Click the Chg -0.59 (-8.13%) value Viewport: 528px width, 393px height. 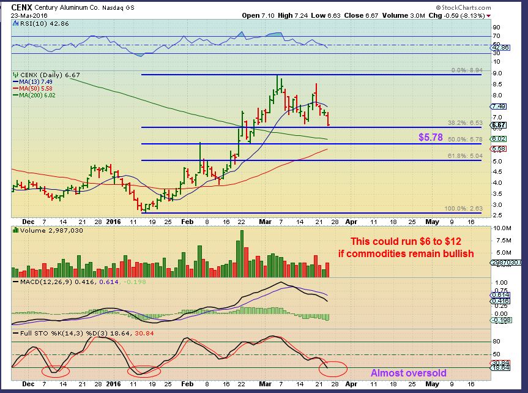[456, 15]
